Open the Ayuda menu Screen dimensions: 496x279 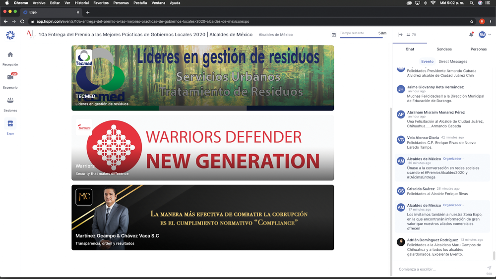175,3
